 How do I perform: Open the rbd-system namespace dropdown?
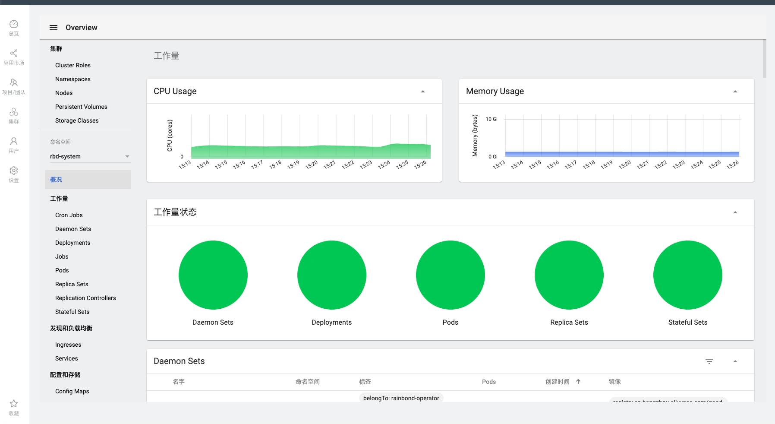pyautogui.click(x=90, y=156)
